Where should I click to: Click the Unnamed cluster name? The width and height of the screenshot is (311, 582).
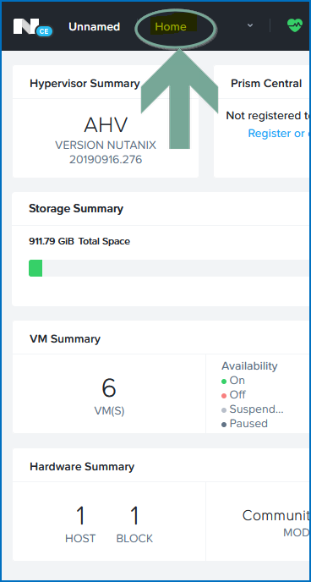click(x=94, y=27)
